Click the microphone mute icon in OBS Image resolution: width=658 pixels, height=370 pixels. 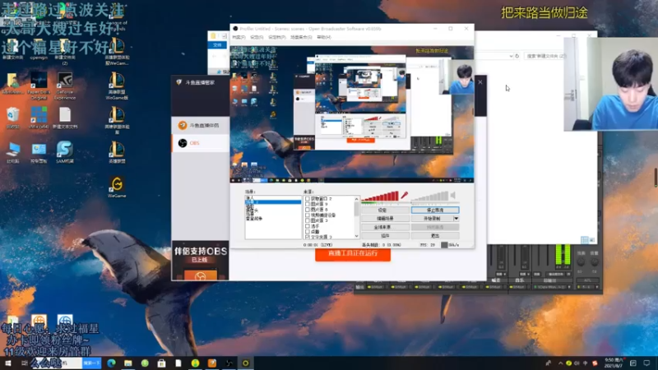[x=404, y=195]
